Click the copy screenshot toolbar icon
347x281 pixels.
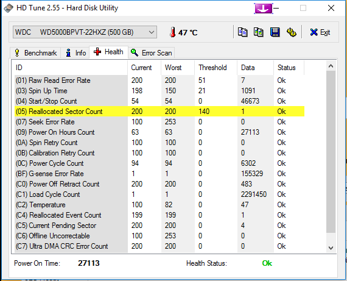pos(259,32)
